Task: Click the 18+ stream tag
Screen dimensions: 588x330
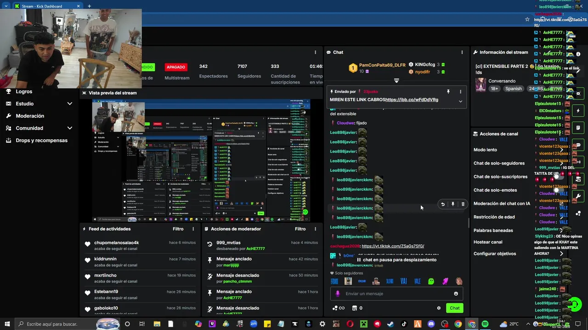Action: (x=494, y=89)
